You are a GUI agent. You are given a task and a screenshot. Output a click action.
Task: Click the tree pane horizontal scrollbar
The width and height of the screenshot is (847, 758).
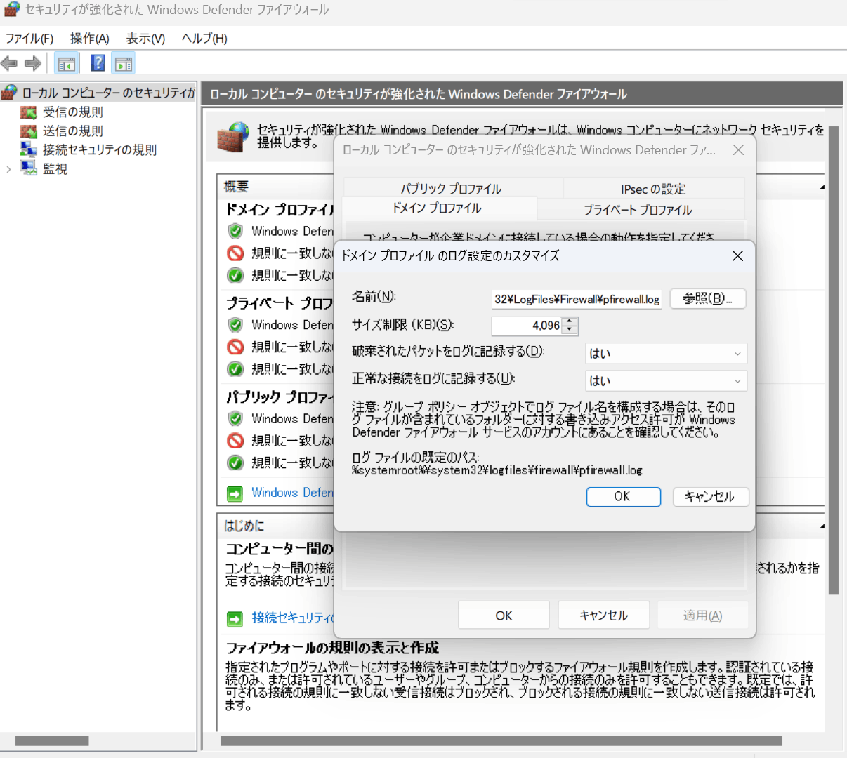(52, 740)
